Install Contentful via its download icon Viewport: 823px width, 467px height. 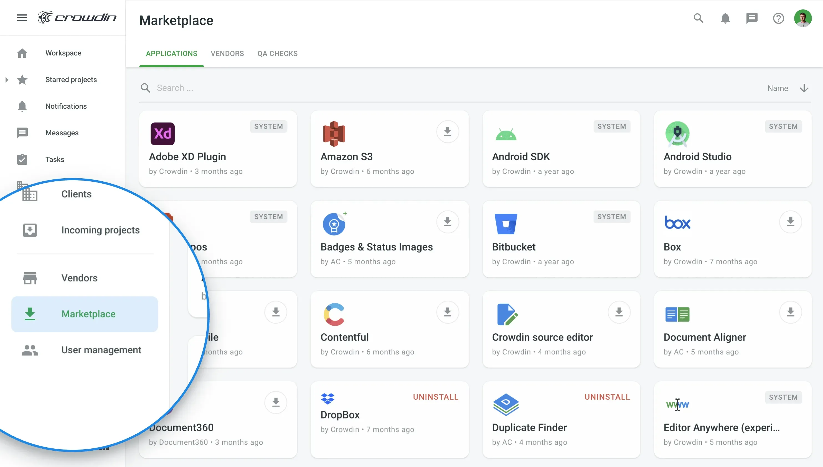coord(448,311)
